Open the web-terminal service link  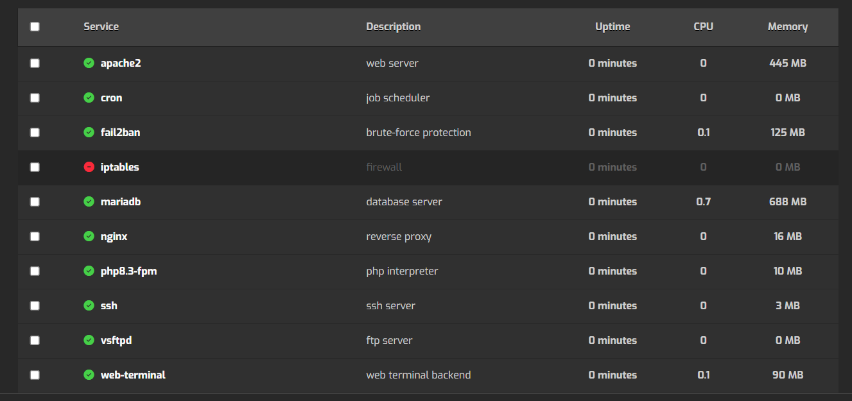point(134,375)
